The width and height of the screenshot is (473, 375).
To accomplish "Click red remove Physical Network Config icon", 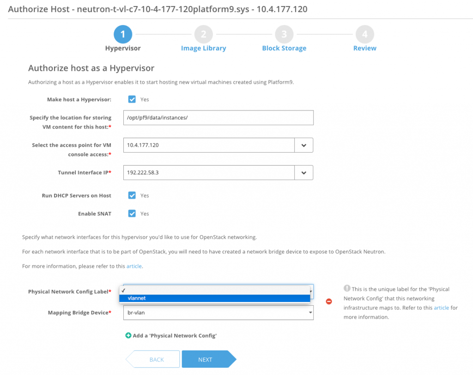I will pyautogui.click(x=329, y=301).
